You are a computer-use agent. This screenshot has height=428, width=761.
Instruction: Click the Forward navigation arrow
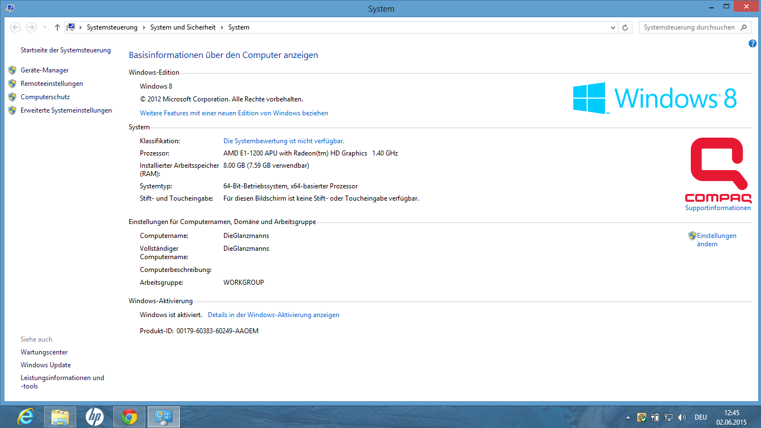pos(31,27)
